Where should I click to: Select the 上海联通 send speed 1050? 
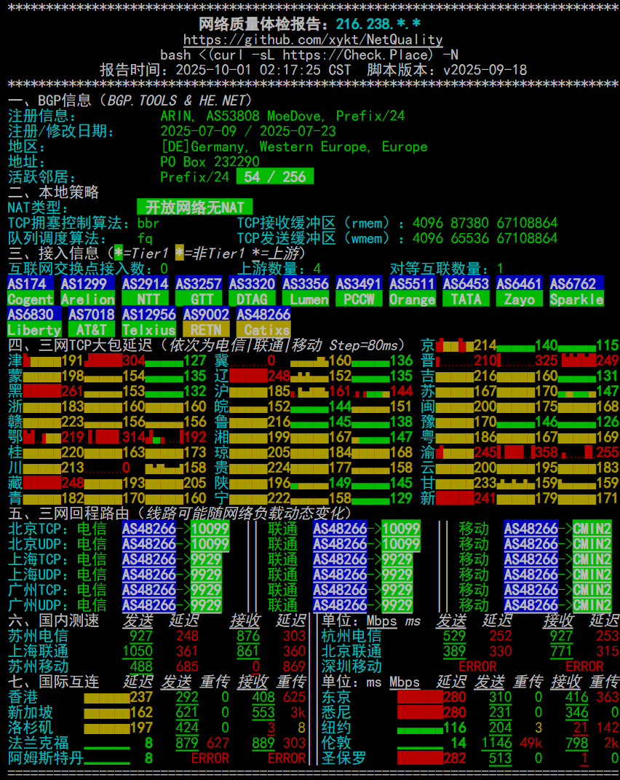pos(138,651)
